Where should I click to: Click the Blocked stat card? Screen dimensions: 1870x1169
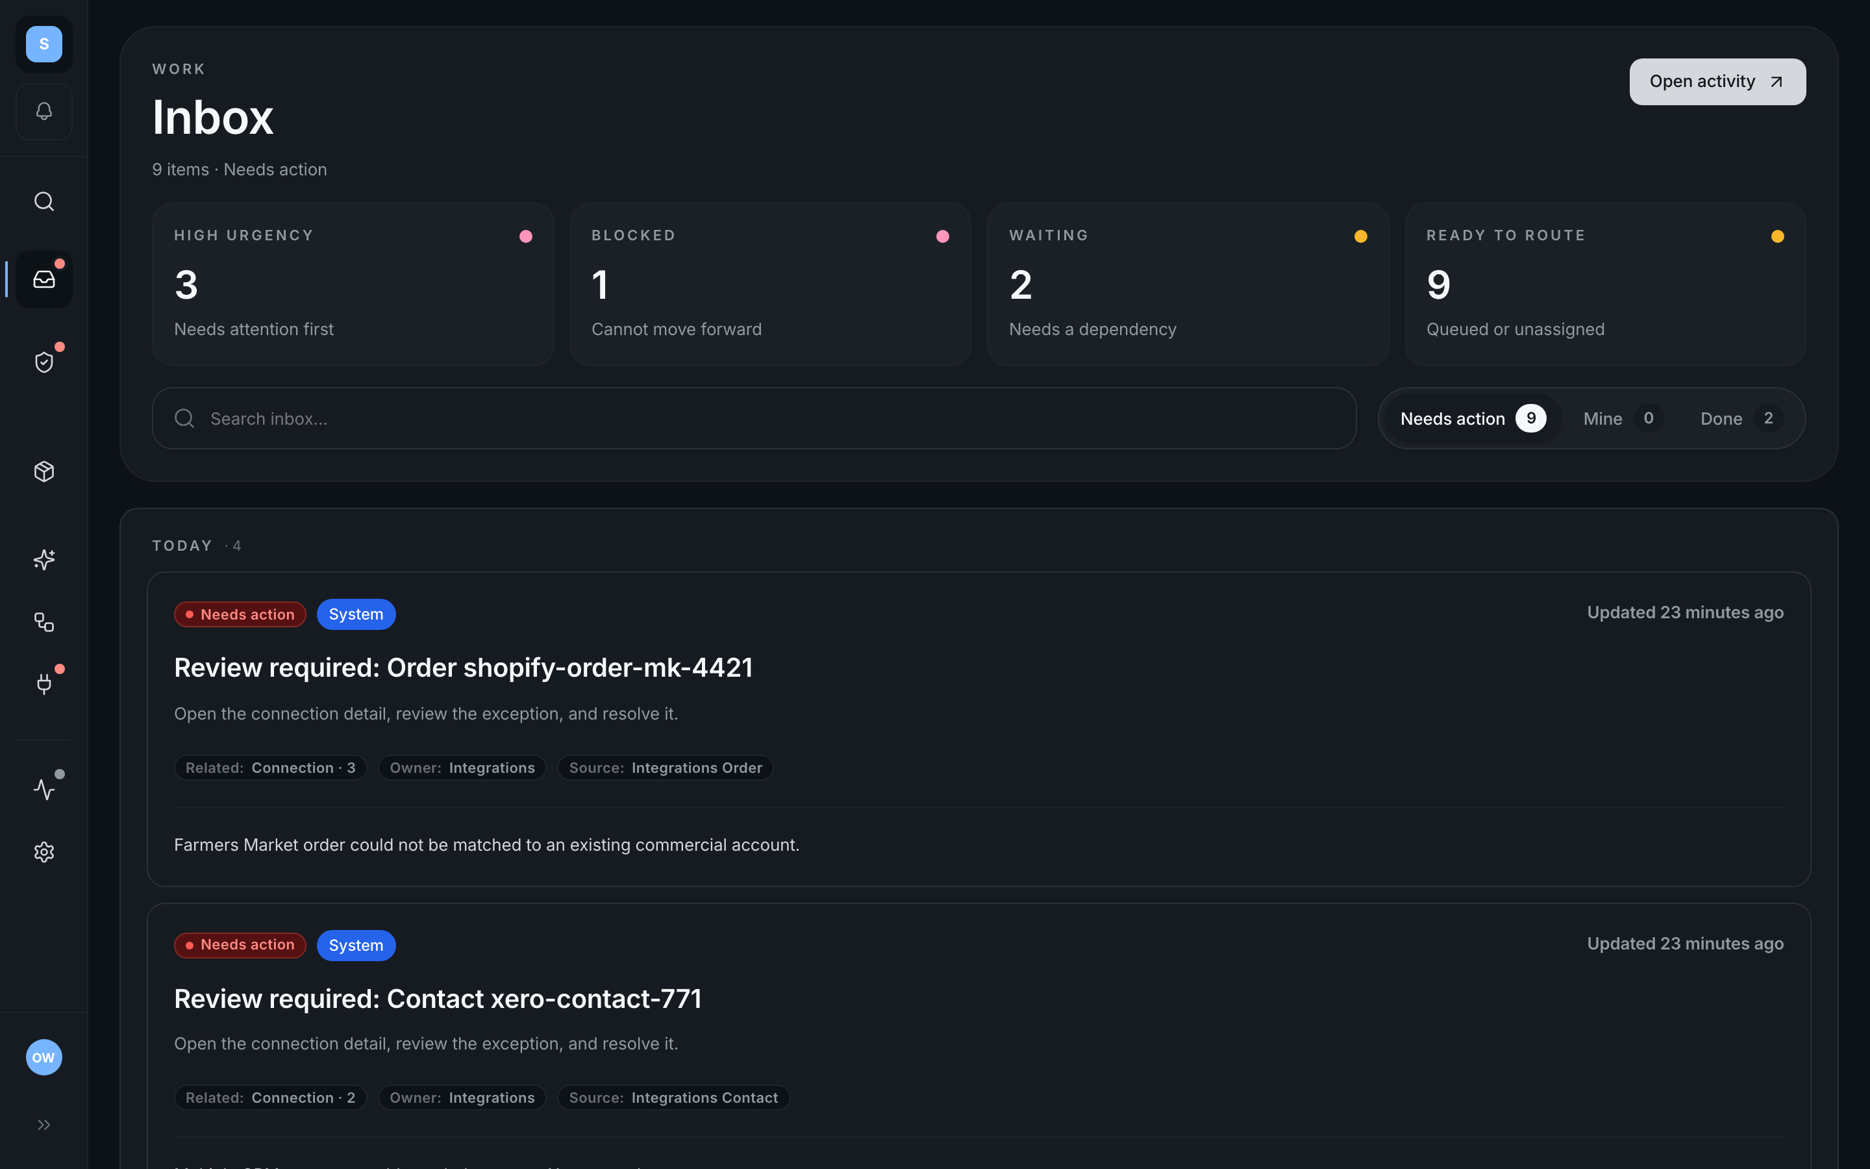click(769, 284)
